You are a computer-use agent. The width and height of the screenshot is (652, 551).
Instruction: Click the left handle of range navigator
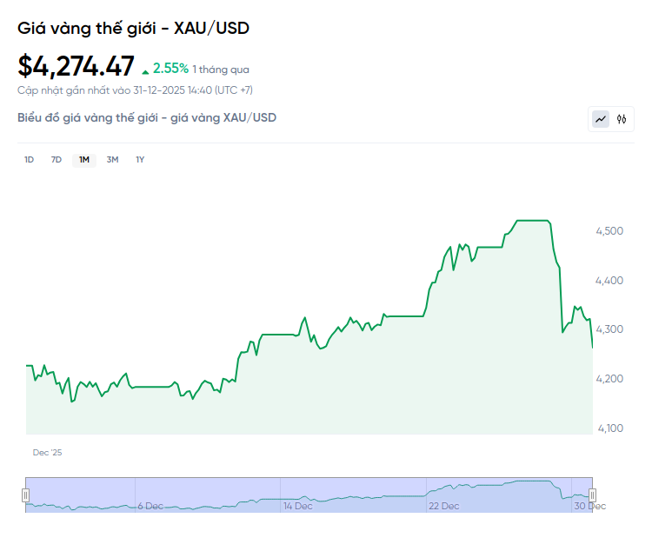tap(25, 495)
